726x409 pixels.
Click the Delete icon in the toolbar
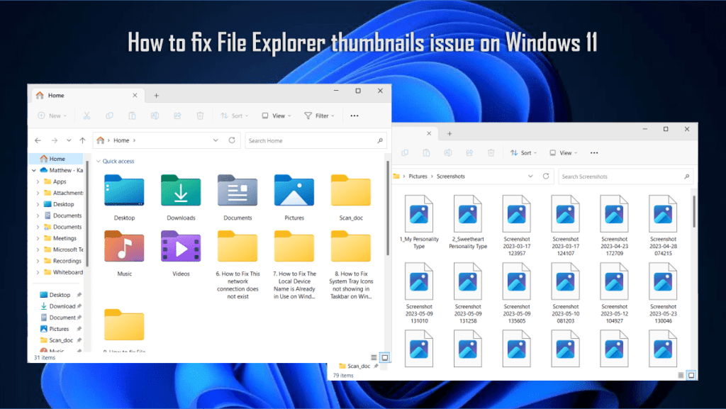tap(201, 116)
